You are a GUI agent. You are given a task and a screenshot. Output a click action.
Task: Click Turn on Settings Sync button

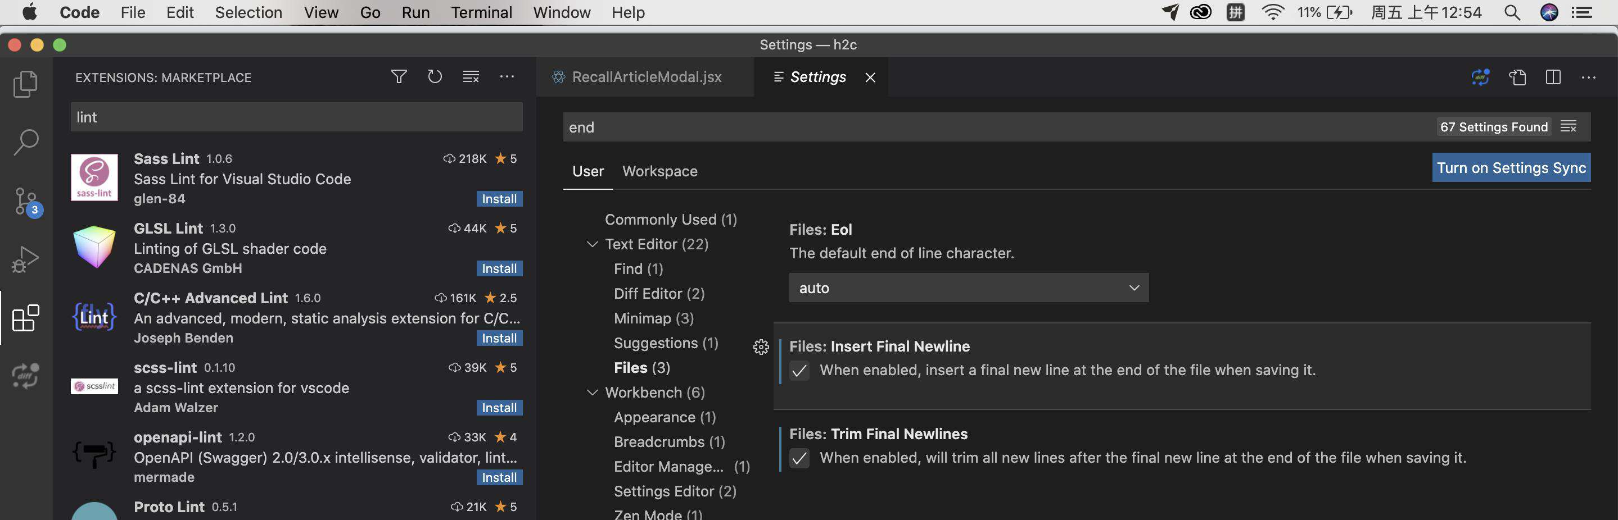(1511, 167)
